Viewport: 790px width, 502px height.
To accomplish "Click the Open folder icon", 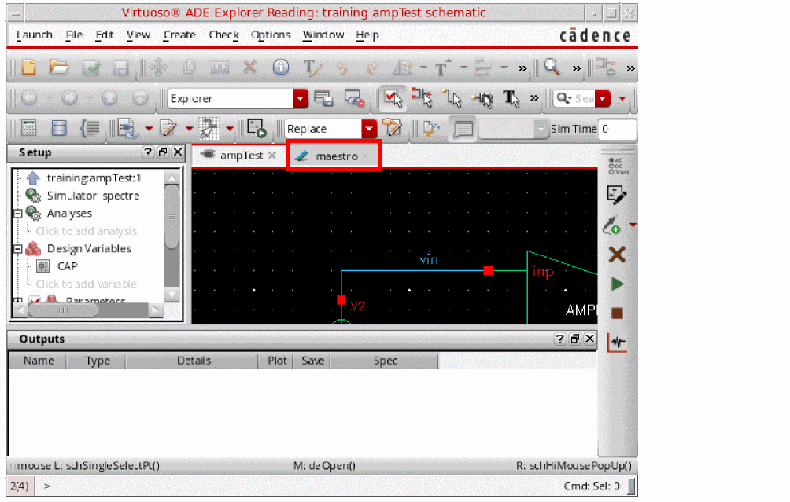I will 59,67.
